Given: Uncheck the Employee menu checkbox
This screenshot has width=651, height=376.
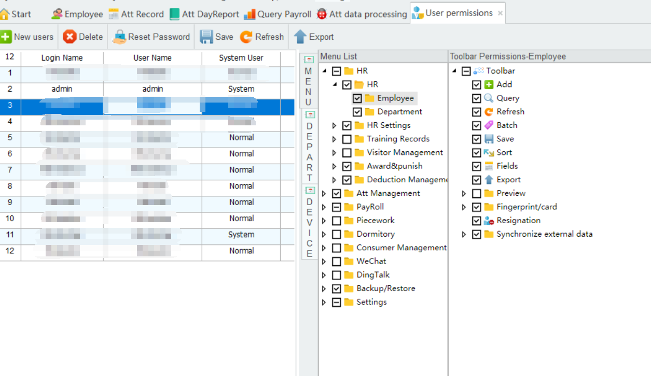Looking at the screenshot, I should coord(357,98).
